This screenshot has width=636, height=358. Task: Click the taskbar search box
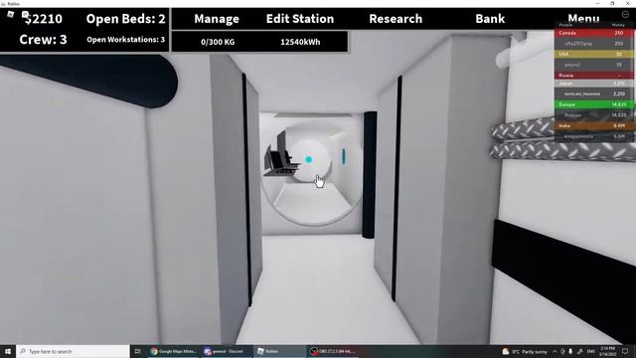73,351
